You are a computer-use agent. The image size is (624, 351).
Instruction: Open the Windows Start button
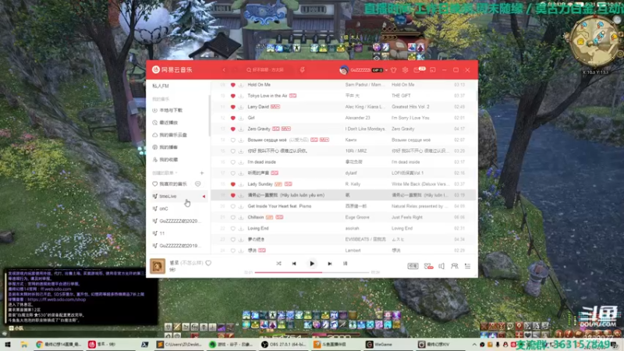8,345
